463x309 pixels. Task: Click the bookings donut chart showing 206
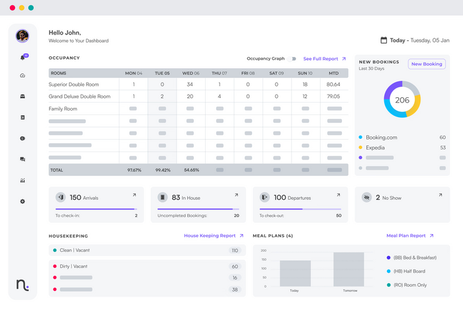pyautogui.click(x=402, y=99)
